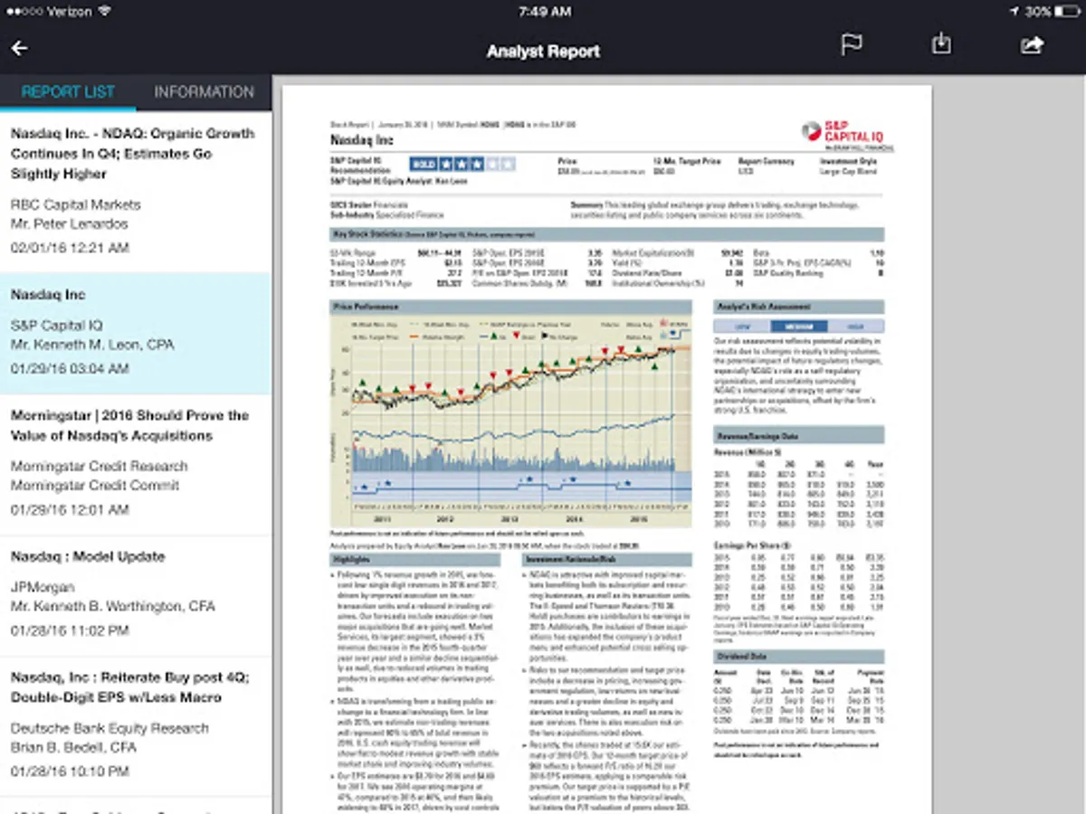Open Deutsche Bank Reiterate Buy report
The width and height of the screenshot is (1086, 814).
click(x=136, y=726)
